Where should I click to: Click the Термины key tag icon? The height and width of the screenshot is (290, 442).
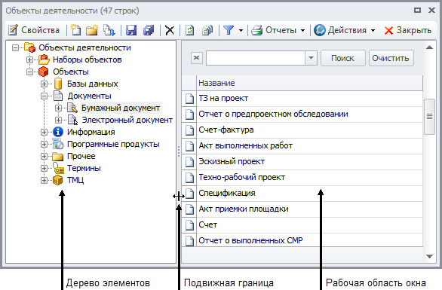(58, 168)
